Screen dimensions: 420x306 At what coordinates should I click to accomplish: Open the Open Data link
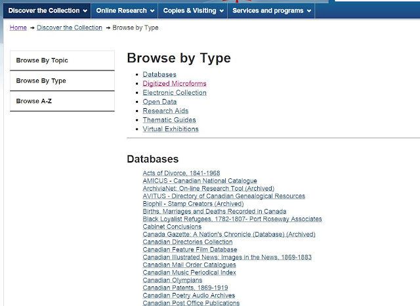(159, 102)
